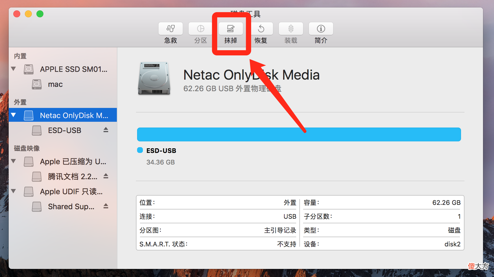Screen dimensions: 494x277
Task: Eject the ESD-USB volume
Action: (106, 130)
